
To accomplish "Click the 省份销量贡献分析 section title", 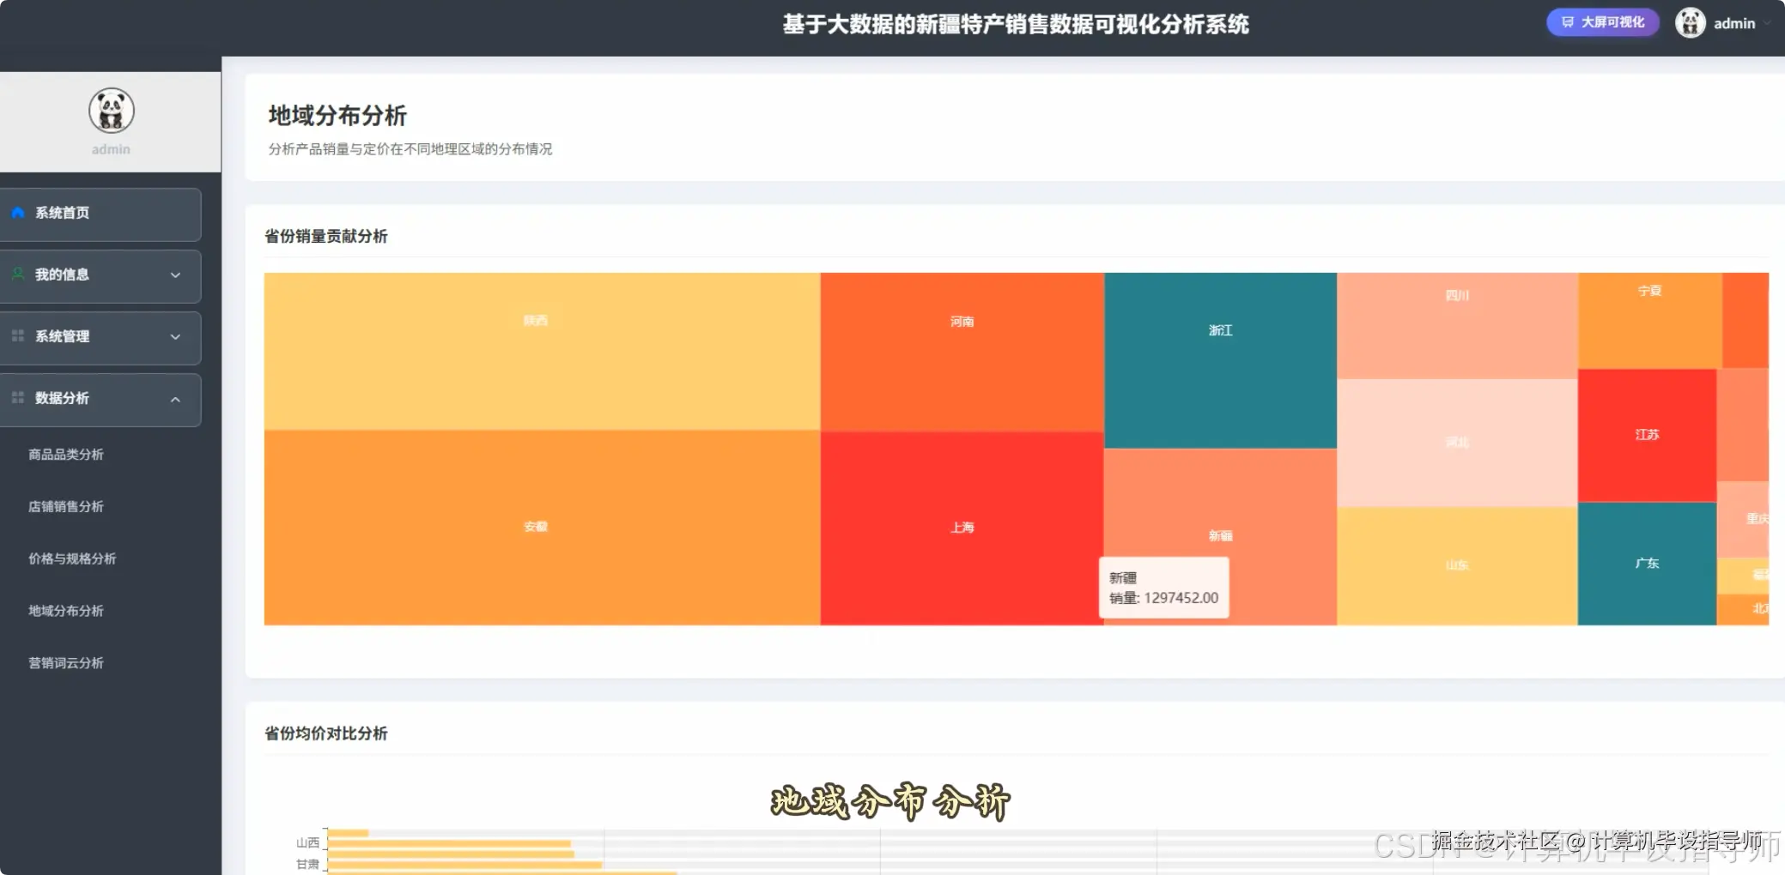I will [326, 236].
